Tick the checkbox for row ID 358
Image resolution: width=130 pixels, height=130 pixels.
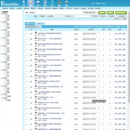click(27, 66)
